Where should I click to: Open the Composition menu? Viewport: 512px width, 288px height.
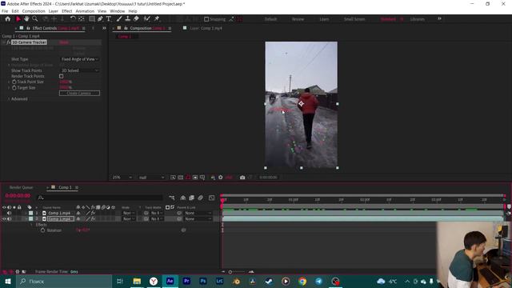click(x=34, y=11)
